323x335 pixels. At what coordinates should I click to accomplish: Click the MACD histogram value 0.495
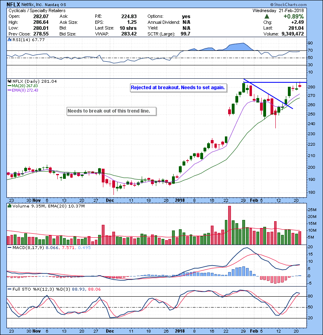pos(84,248)
